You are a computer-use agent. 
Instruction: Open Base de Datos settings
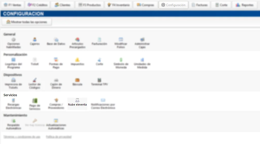click(56, 42)
